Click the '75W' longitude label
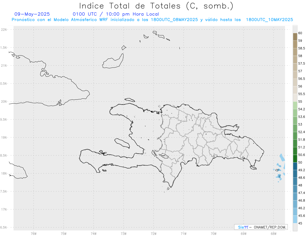The image size is (307, 237). point(63,233)
